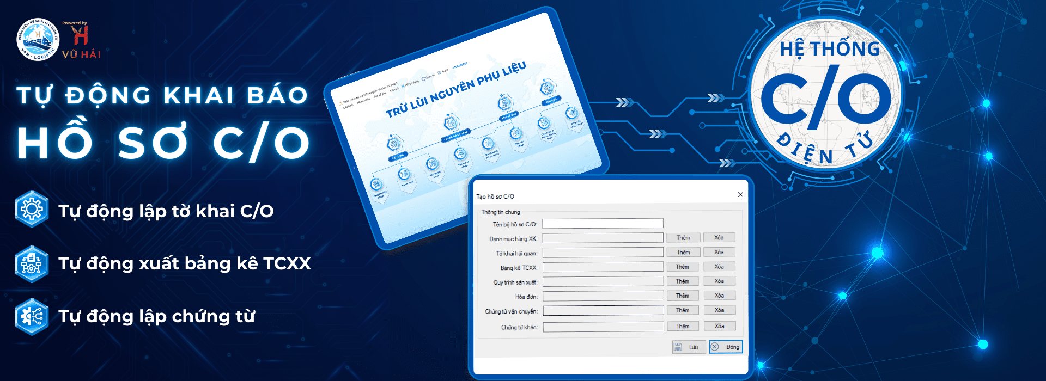1046x381 pixels.
Task: Open Hồ sơ nhập menu on the tablet screen
Action: tap(363, 100)
